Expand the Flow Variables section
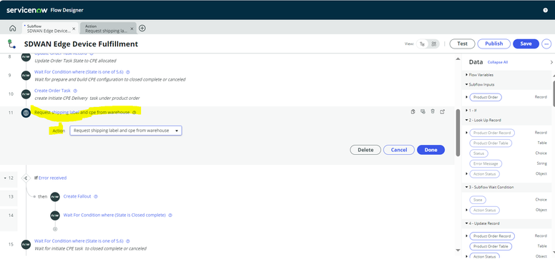Screen dimensions: 555x264 click(466, 75)
